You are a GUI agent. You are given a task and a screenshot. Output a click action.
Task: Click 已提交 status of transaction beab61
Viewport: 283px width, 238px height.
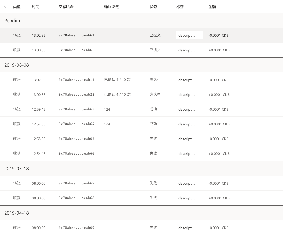155,35
